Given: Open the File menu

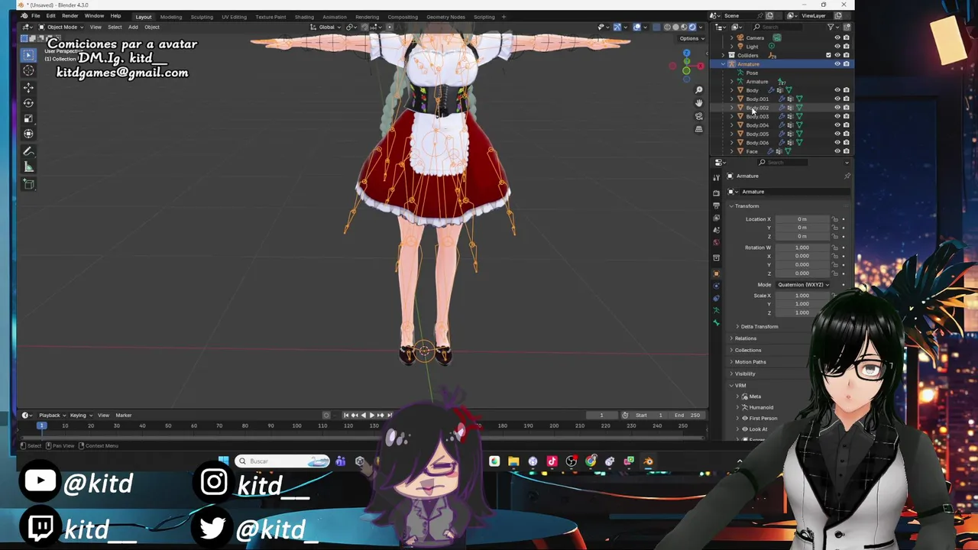Looking at the screenshot, I should [35, 16].
